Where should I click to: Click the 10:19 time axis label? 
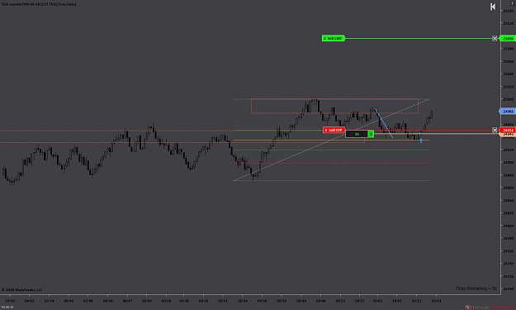click(436, 301)
